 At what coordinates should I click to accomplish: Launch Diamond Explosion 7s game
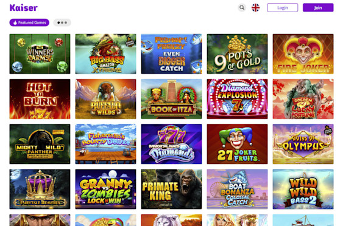coord(238,99)
